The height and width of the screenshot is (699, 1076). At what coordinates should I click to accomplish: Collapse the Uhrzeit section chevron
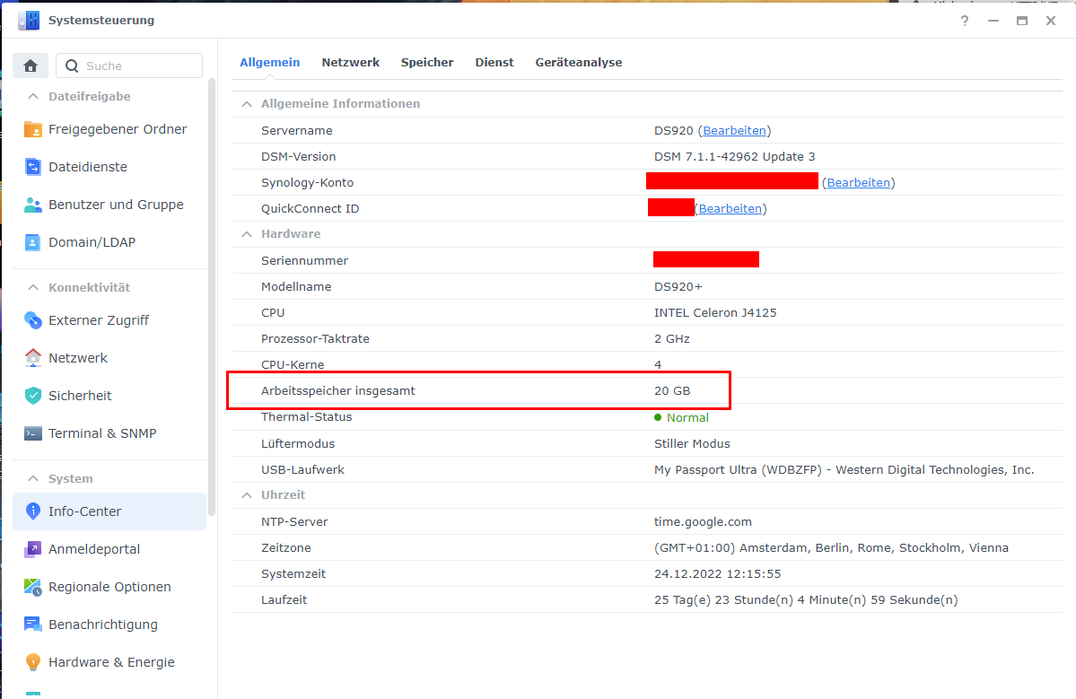pyautogui.click(x=247, y=495)
